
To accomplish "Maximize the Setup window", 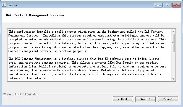I will click(167, 5).
